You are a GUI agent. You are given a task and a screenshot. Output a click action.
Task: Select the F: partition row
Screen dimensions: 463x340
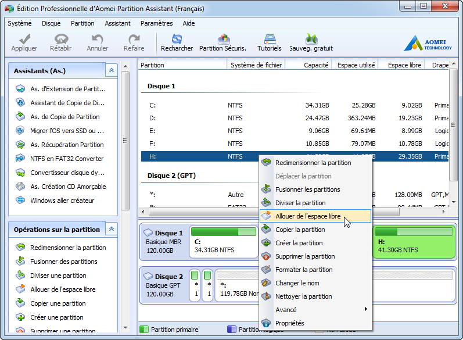tap(295, 144)
